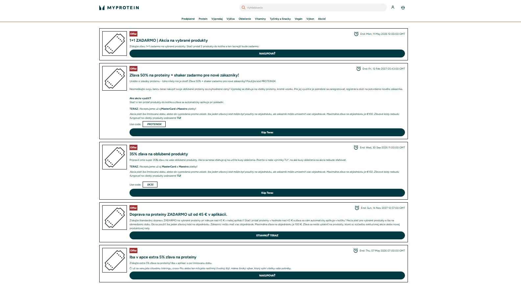Open the Oblečenie menu
This screenshot has height=284, width=521.
click(x=245, y=19)
